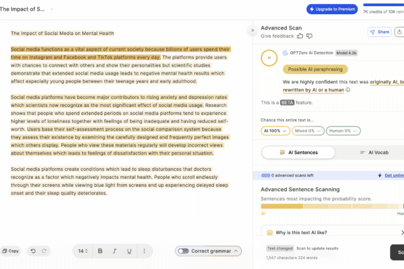
Task: Click the 'Advanced Sentence Scanning' heading
Action: click(x=300, y=190)
